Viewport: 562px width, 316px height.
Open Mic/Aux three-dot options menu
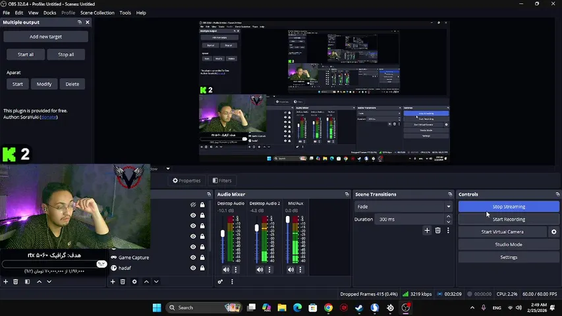point(300,269)
